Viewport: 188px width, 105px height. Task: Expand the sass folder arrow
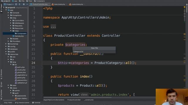click(x=8, y=85)
